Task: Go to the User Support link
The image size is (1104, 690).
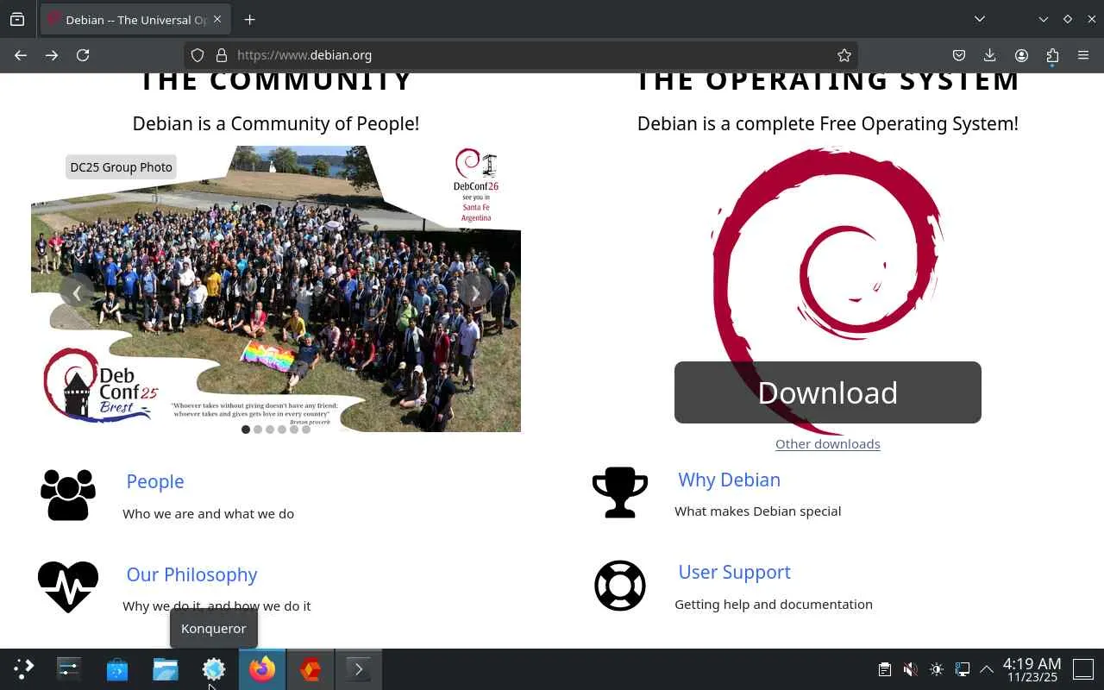Action: tap(734, 572)
